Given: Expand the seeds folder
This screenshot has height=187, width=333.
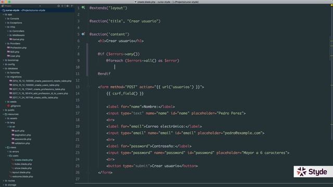Looking at the screenshot, I should pyautogui.click(x=6, y=102).
